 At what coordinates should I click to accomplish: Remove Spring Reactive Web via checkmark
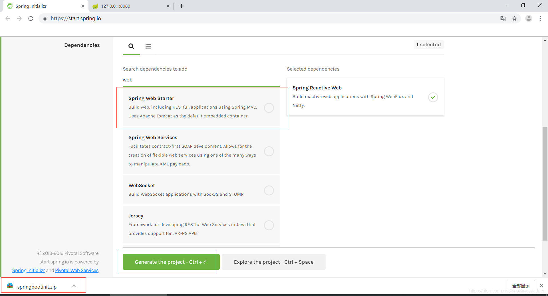(433, 97)
